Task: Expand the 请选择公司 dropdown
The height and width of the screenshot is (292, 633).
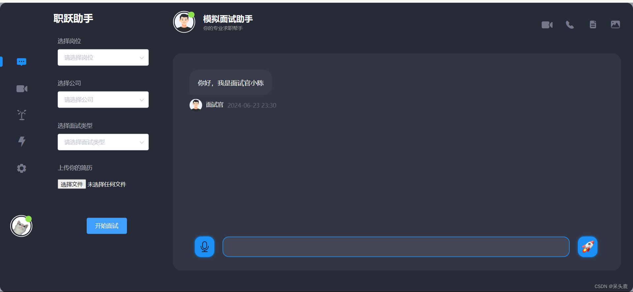Action: pyautogui.click(x=103, y=100)
